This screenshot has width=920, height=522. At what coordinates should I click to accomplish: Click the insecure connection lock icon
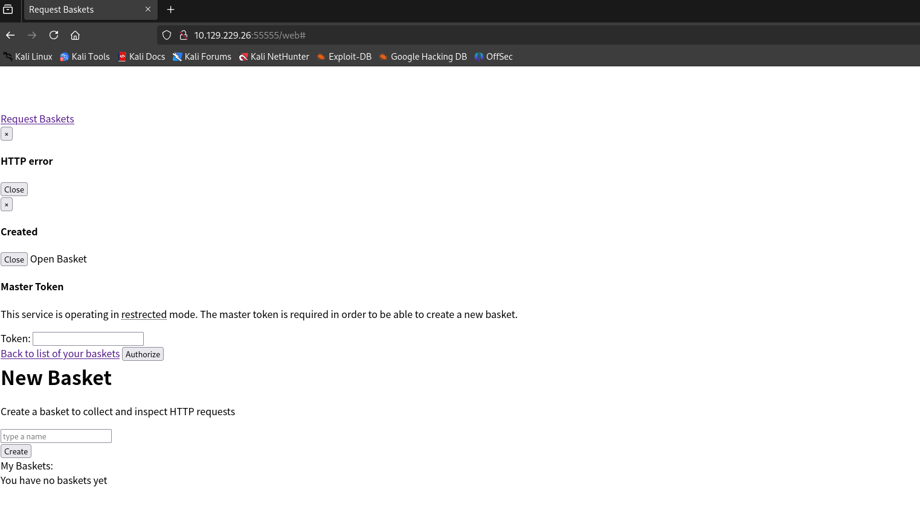point(183,35)
